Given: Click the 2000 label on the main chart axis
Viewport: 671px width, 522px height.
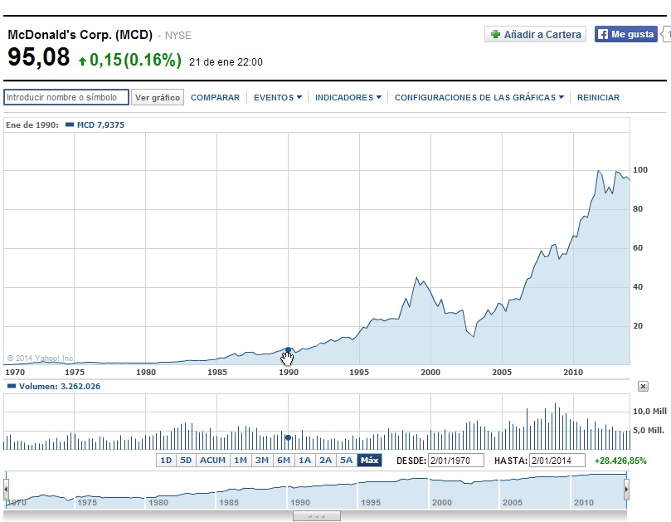Looking at the screenshot, I should [x=430, y=372].
